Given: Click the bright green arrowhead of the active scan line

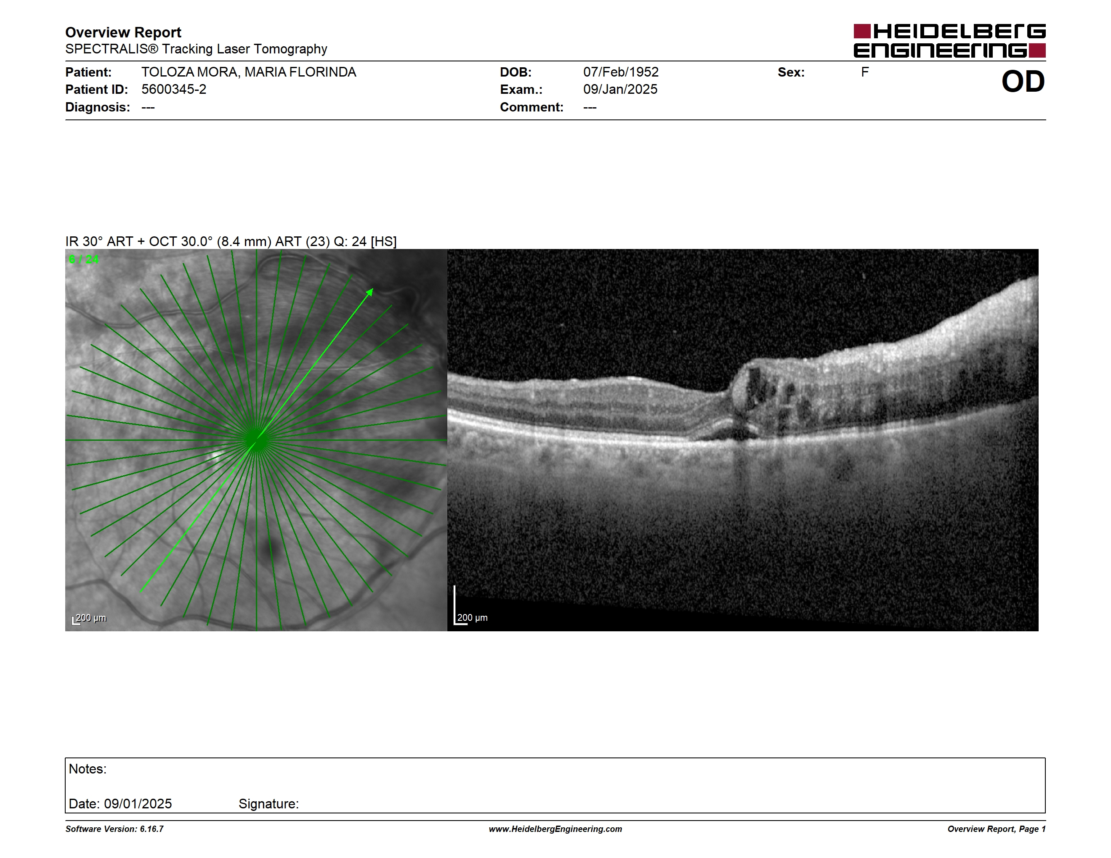Looking at the screenshot, I should (370, 292).
